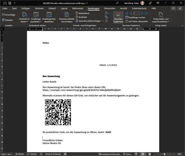This screenshot has width=185, height=156.
Task: Collapse the ribbon with chevron
Action: tap(182, 26)
